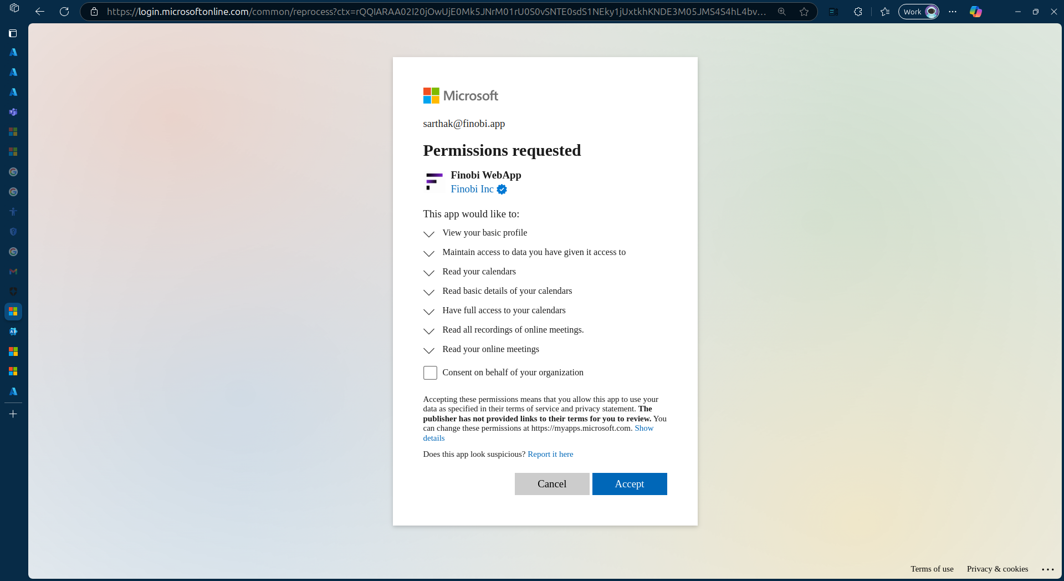Expand Read all recordings of online meetings
Viewport: 1064px width, 581px height.
point(429,330)
